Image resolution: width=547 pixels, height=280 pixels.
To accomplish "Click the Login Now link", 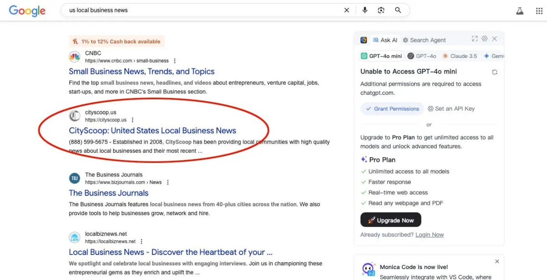I will [x=429, y=235].
